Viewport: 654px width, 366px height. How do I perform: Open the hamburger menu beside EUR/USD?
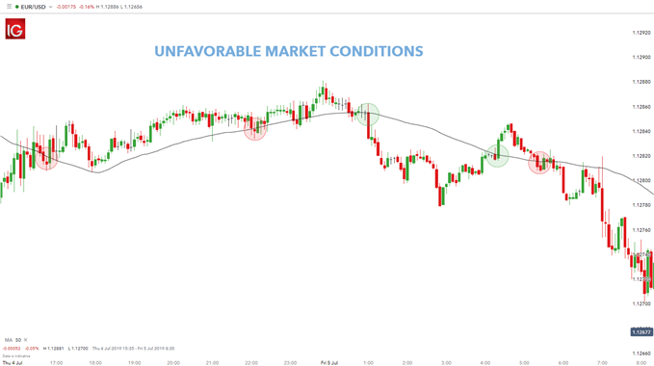[x=10, y=7]
